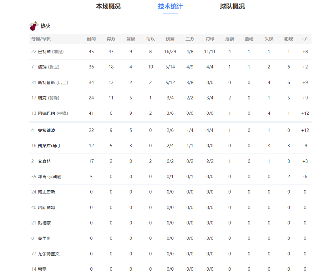The width and height of the screenshot is (330, 276).
Task: Click 奥拉迪波's 1/4 three-point value
Action: [190, 131]
